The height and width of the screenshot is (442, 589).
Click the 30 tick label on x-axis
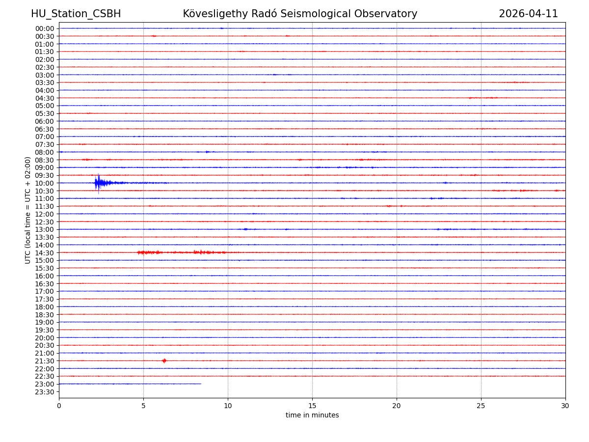[565, 406]
